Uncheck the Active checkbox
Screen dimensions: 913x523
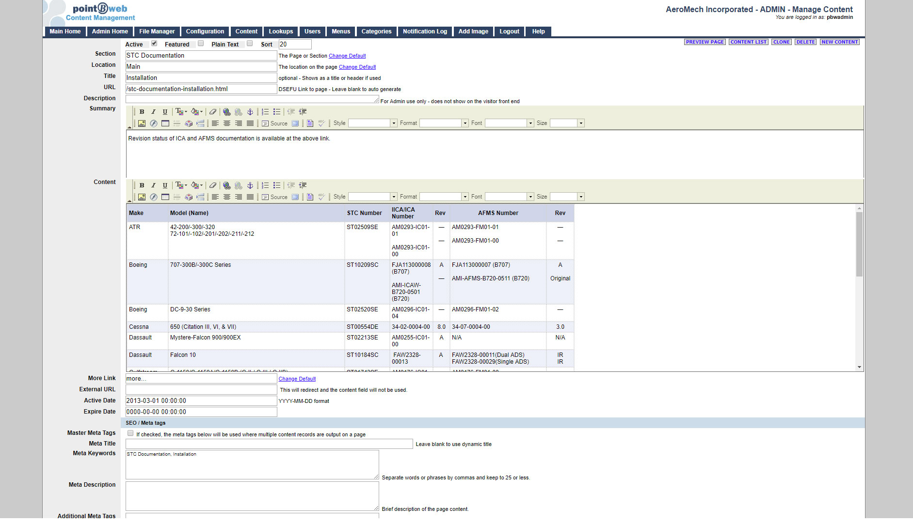coord(154,43)
